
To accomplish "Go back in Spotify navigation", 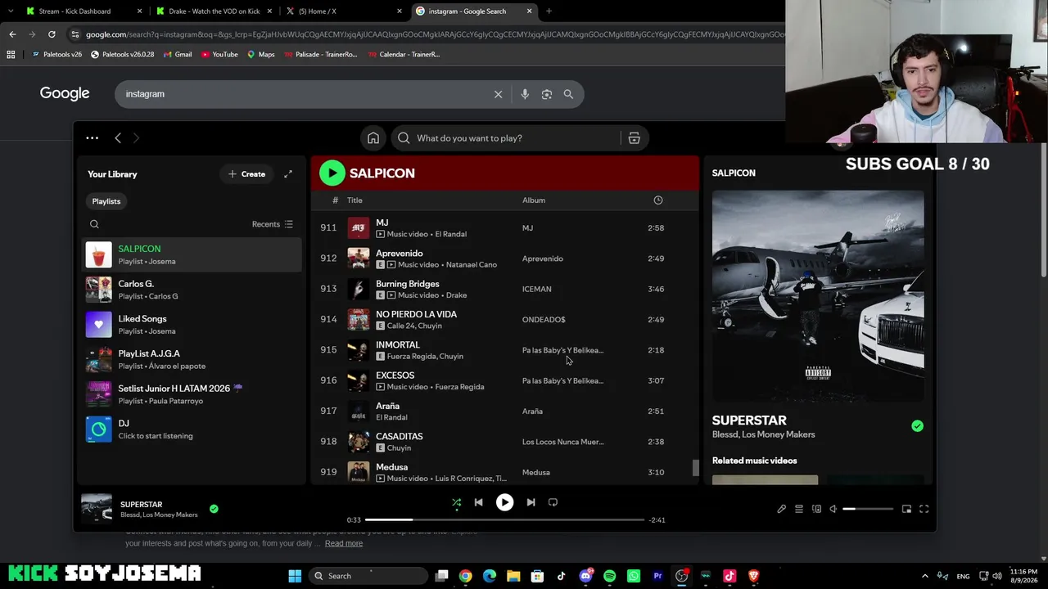I will pyautogui.click(x=118, y=138).
